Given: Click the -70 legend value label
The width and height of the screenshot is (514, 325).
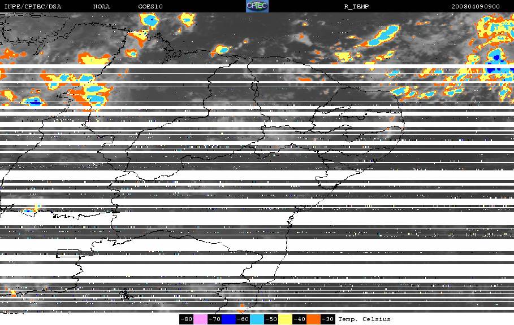Looking at the screenshot, I should [214, 319].
